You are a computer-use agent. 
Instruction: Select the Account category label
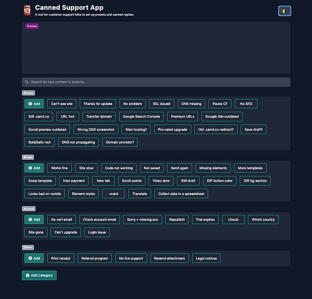pos(29,209)
